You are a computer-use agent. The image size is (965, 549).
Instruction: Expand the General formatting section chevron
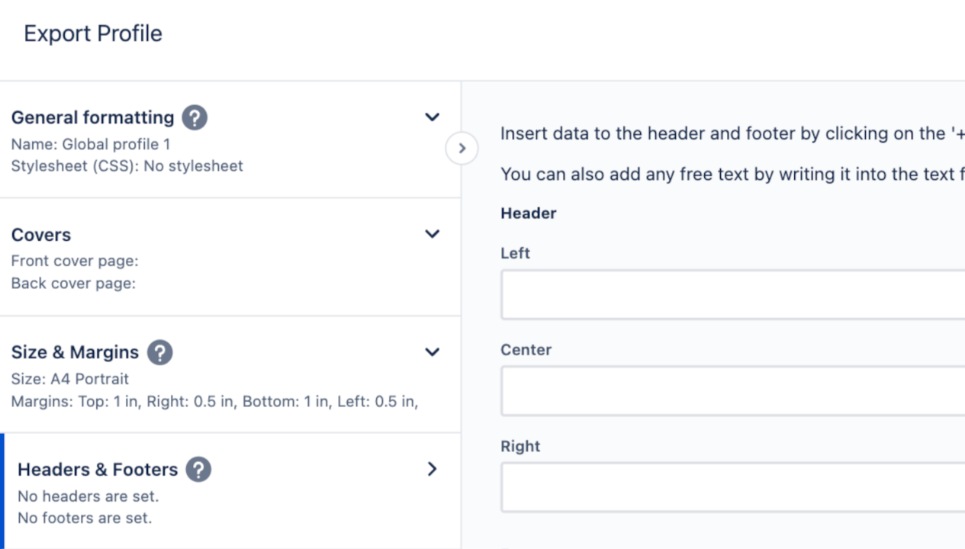tap(432, 117)
